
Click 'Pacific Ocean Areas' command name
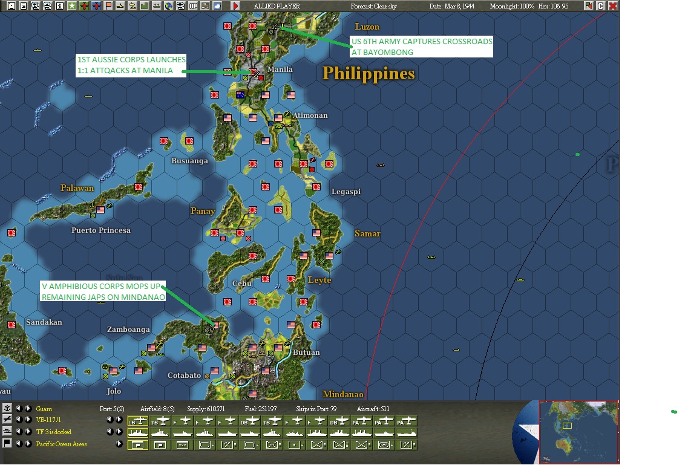62,444
